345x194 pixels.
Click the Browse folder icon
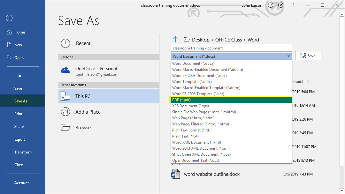click(65, 128)
